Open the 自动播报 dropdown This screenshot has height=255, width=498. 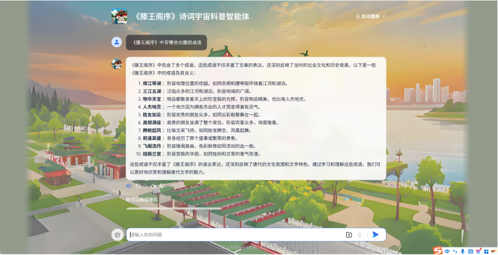(370, 16)
